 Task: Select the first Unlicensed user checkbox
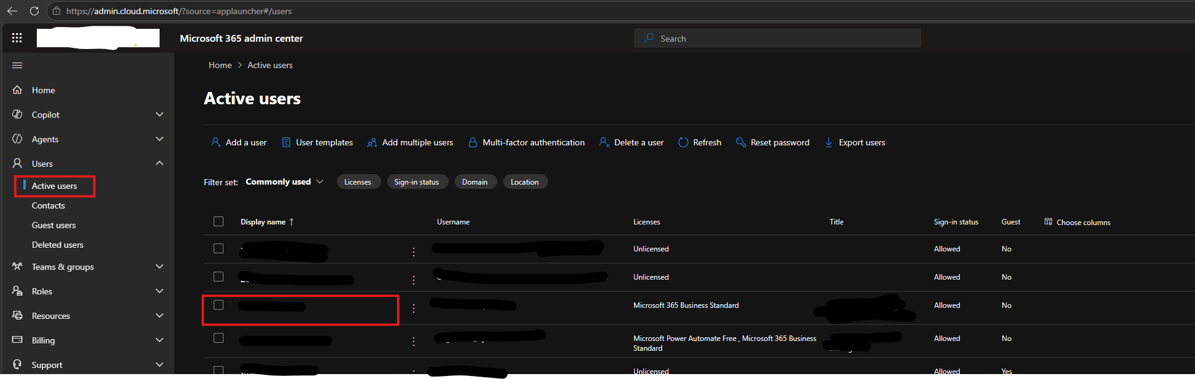(219, 248)
